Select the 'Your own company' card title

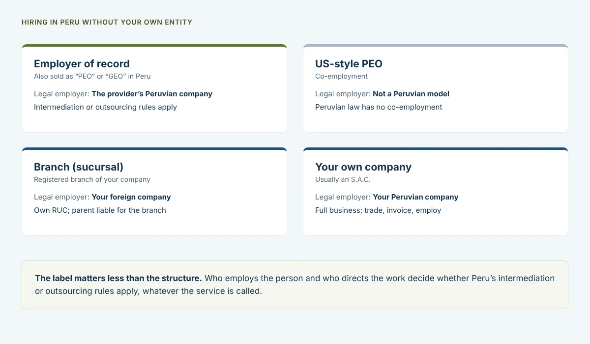363,167
